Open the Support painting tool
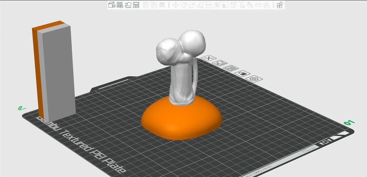 tap(225, 5)
